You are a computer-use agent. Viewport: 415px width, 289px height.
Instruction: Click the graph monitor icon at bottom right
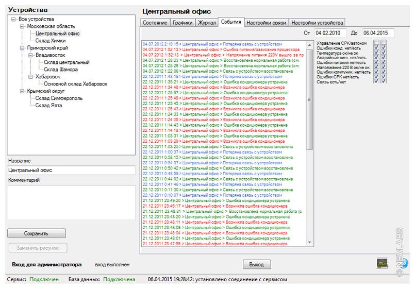382,263
